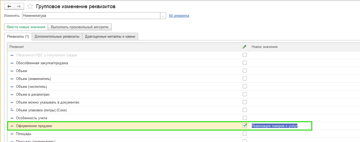Open selection with the ellipsis button next to Номенклатура
Screen dimensions: 360x142
coord(163,16)
